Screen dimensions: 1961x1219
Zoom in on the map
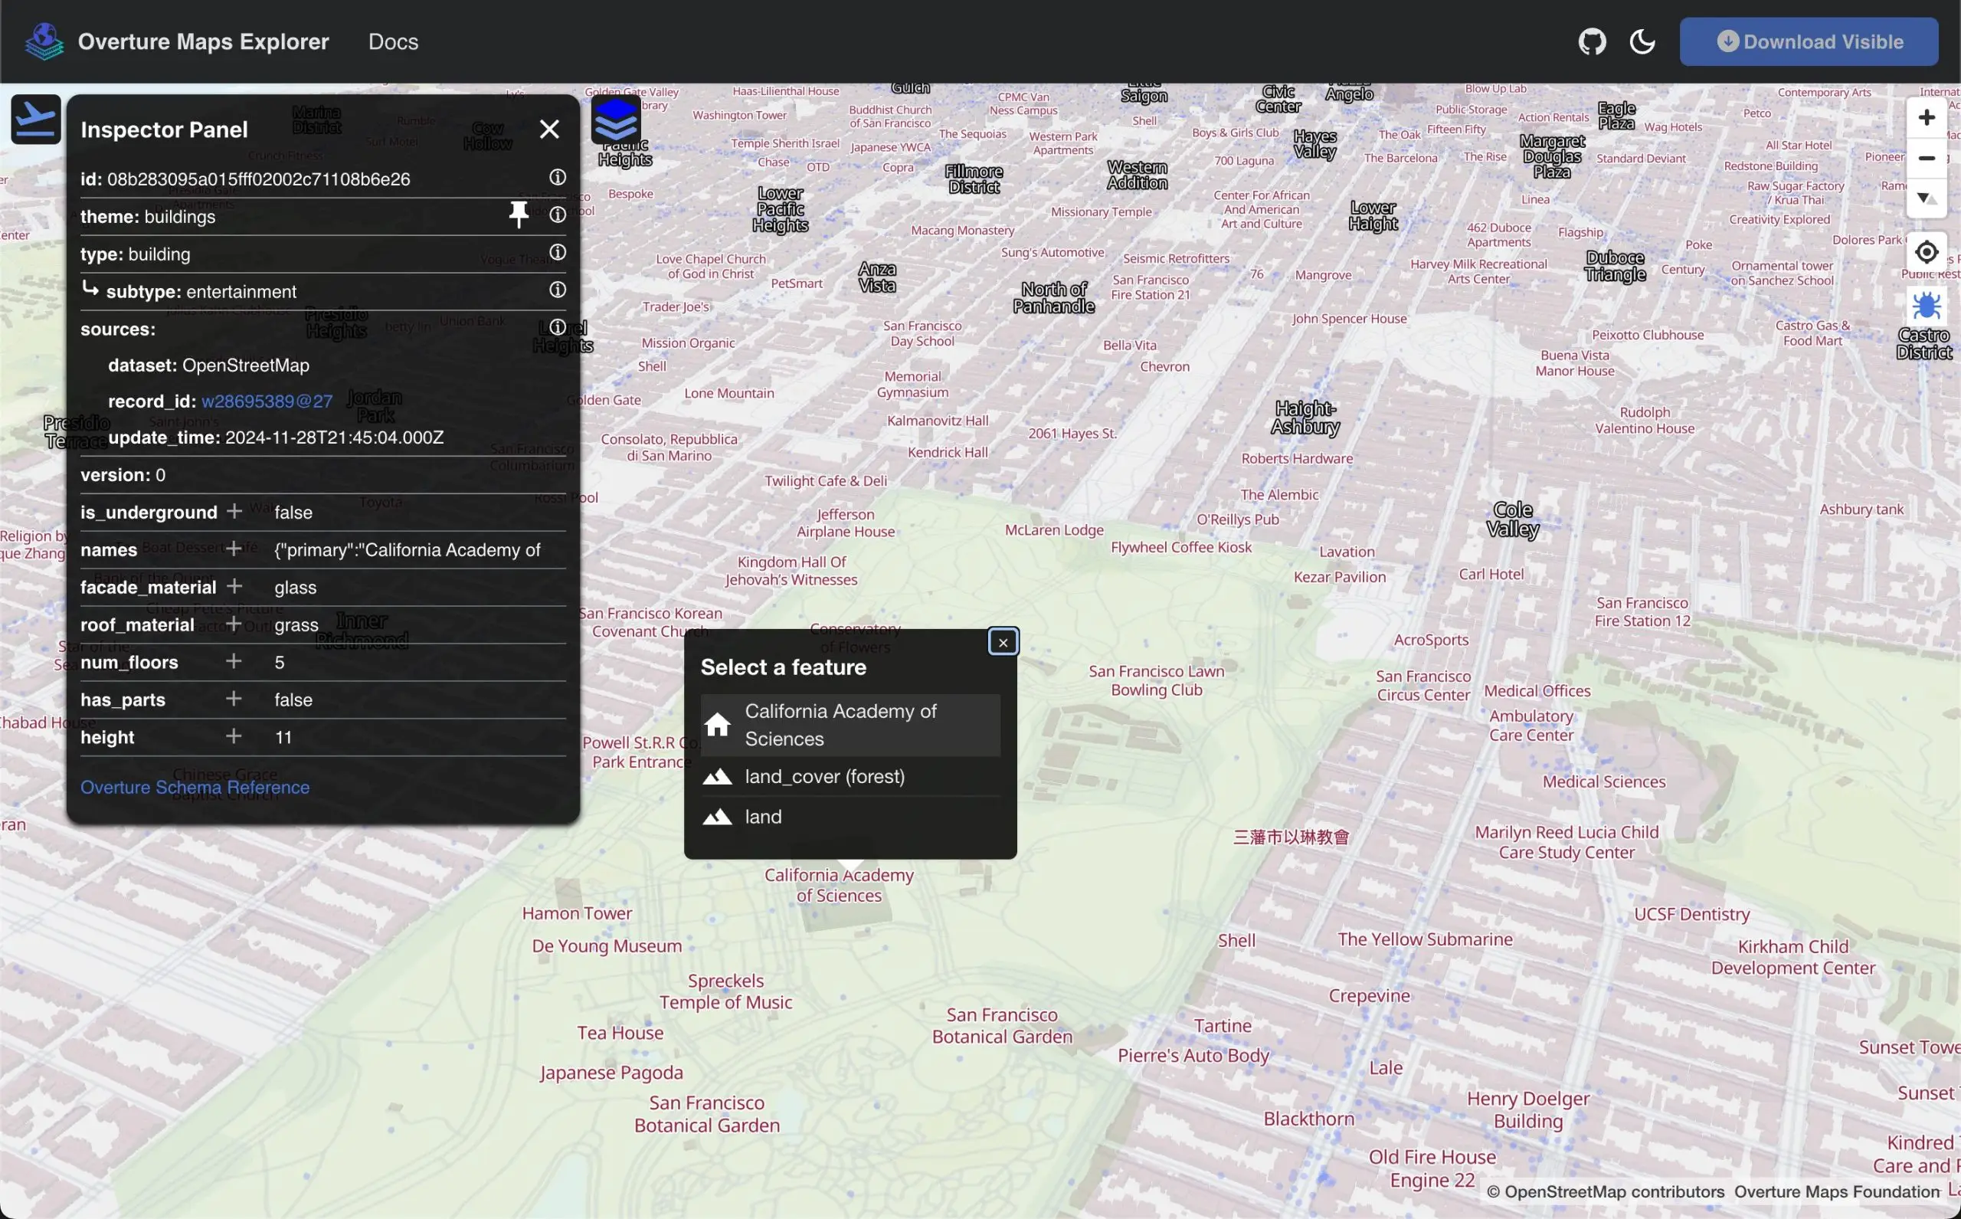click(1927, 118)
